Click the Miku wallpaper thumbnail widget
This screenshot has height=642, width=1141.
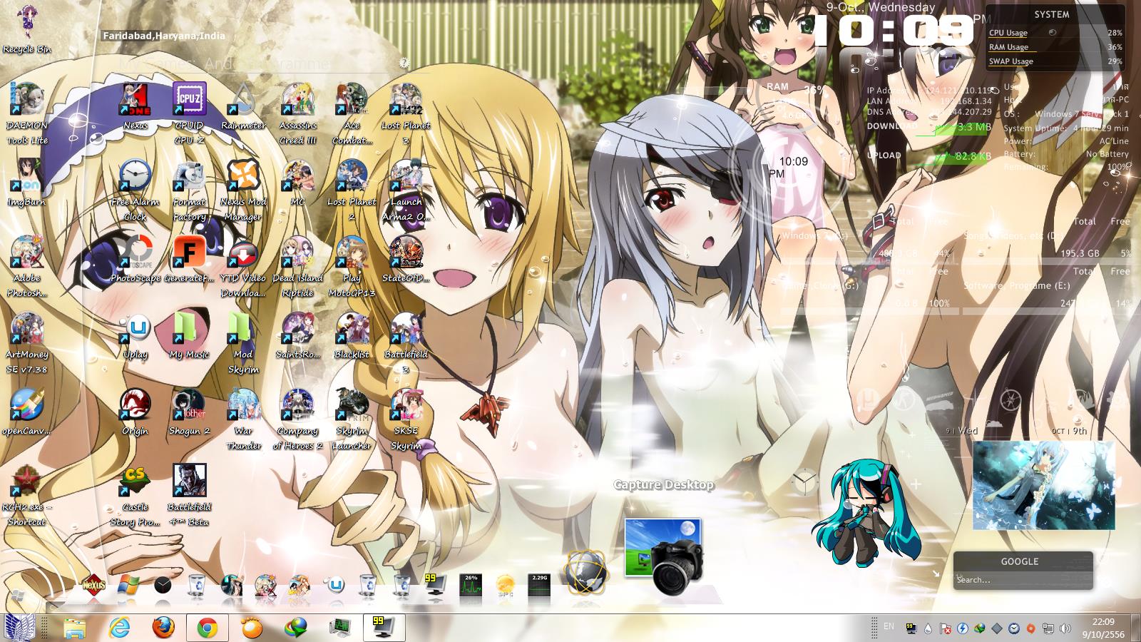click(x=1044, y=485)
